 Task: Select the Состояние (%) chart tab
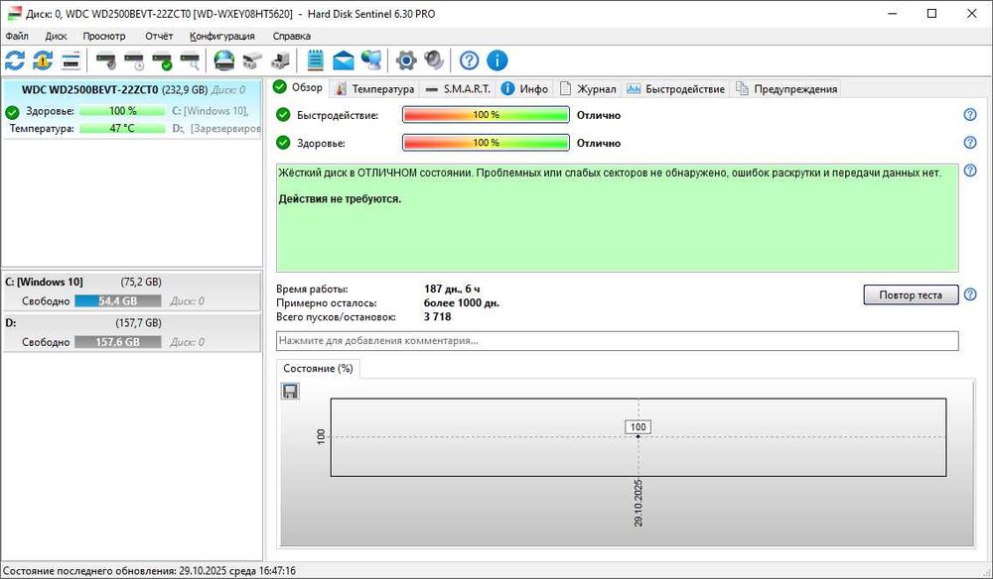point(318,369)
